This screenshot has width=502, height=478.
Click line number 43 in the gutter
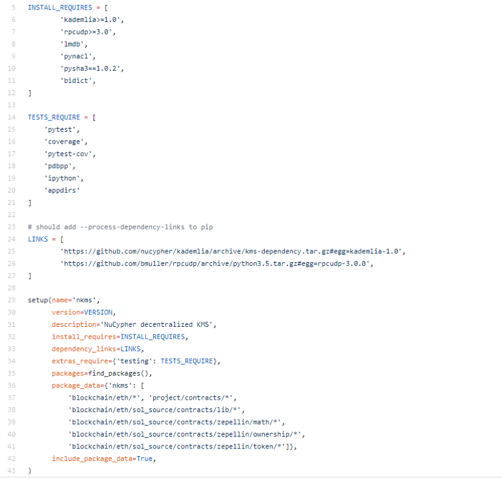11,470
